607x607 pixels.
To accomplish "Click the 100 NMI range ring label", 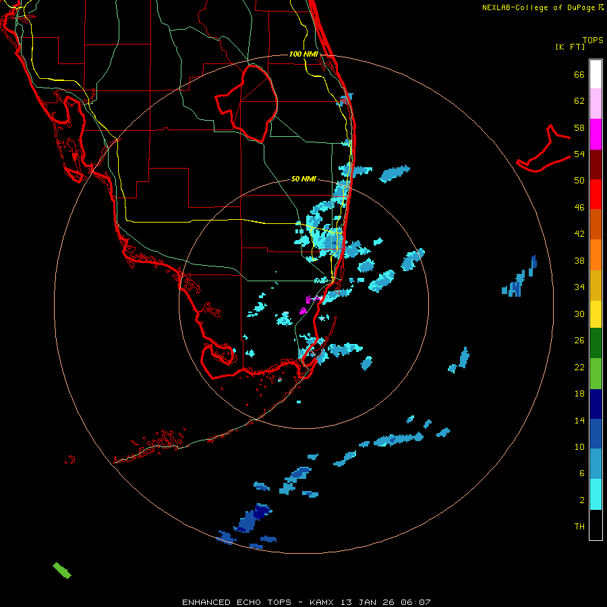I will pyautogui.click(x=304, y=54).
